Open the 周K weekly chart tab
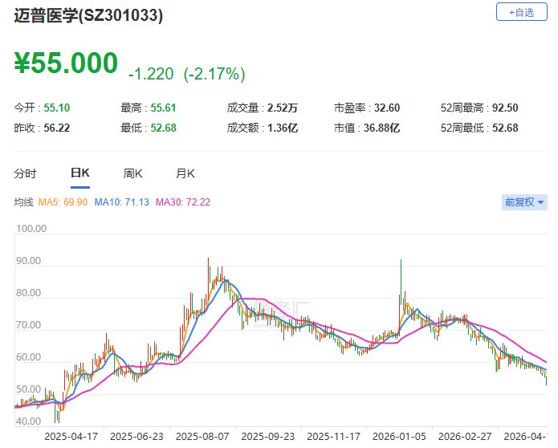Image resolution: width=558 pixels, height=448 pixels. click(x=132, y=173)
